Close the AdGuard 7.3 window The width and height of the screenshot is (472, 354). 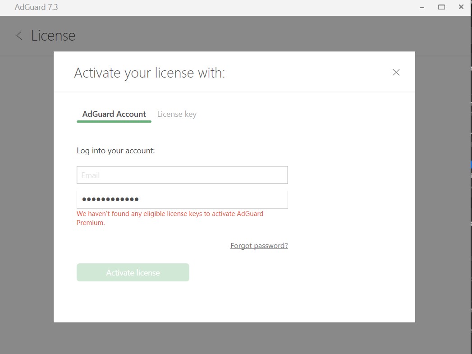click(461, 7)
